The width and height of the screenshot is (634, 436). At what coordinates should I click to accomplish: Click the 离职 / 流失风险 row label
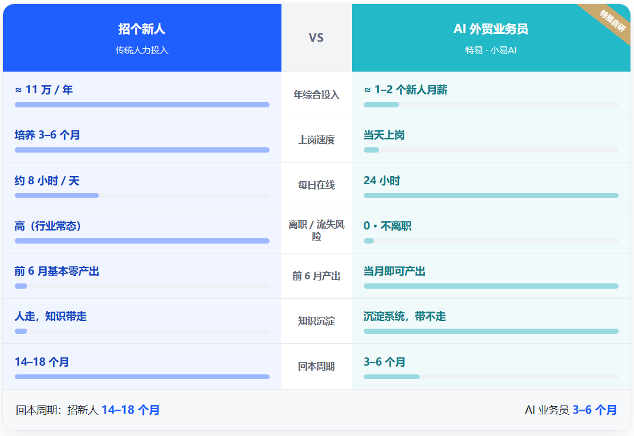pos(316,231)
